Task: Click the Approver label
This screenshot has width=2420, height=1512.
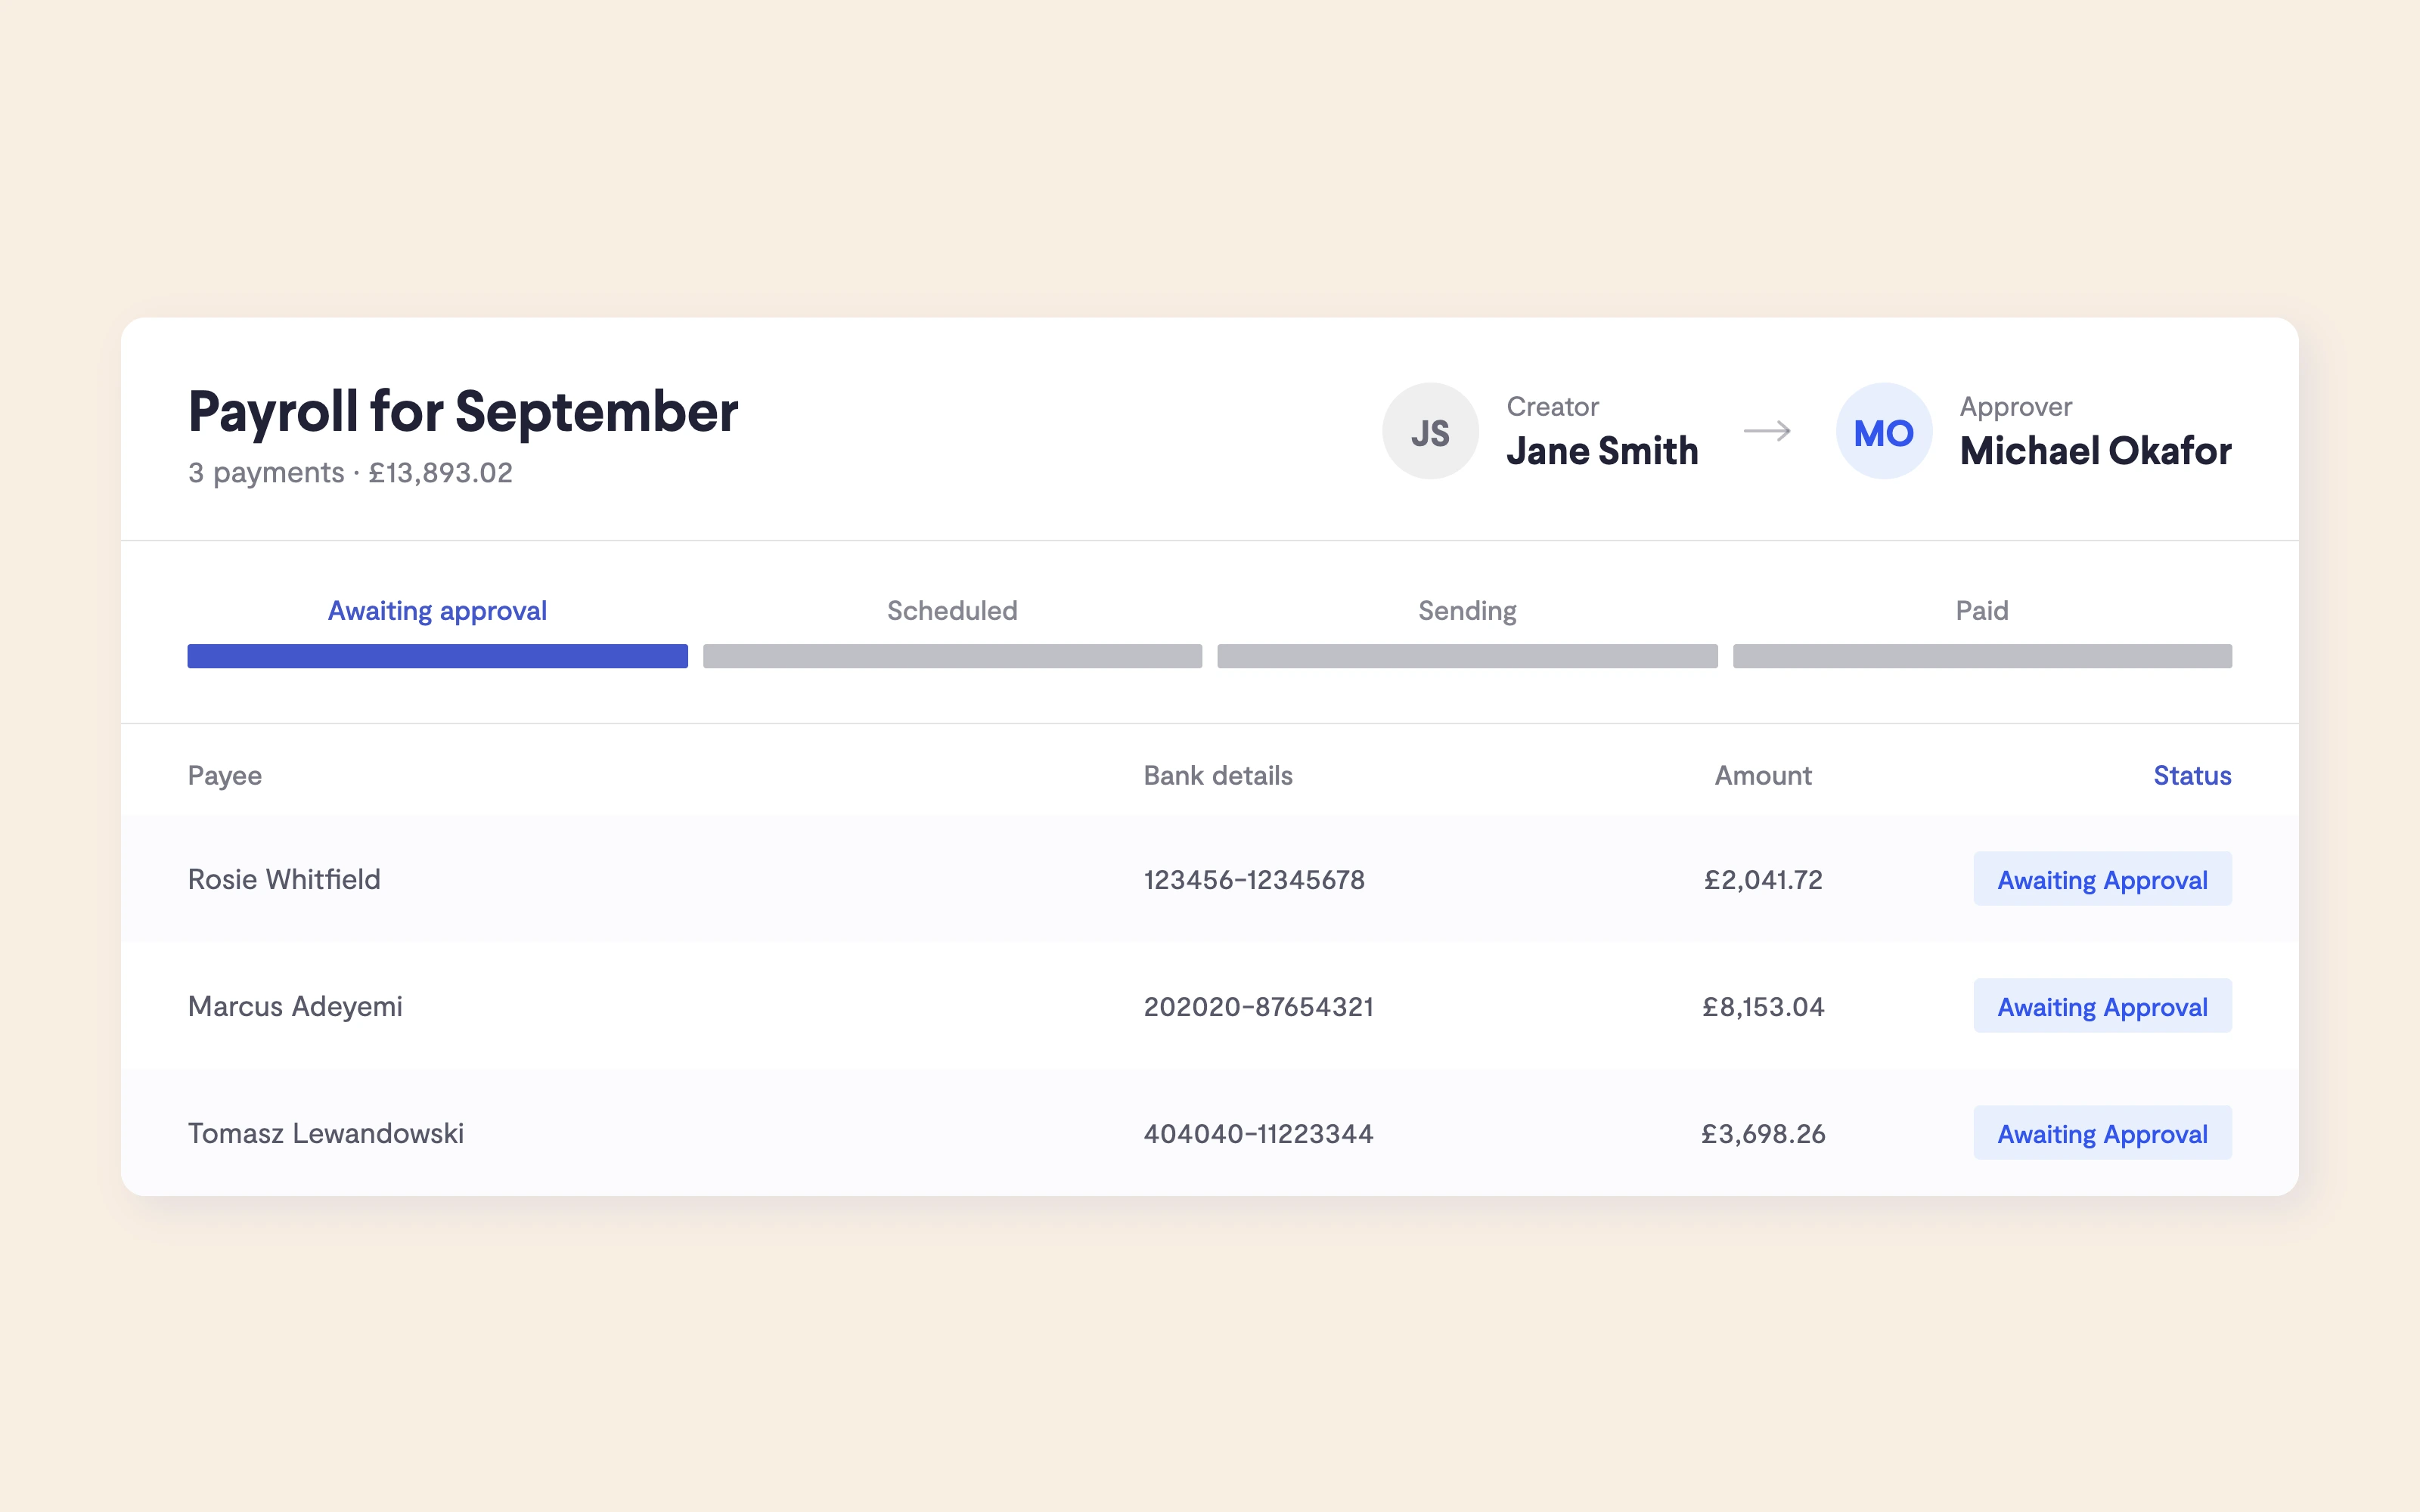Action: point(2015,407)
